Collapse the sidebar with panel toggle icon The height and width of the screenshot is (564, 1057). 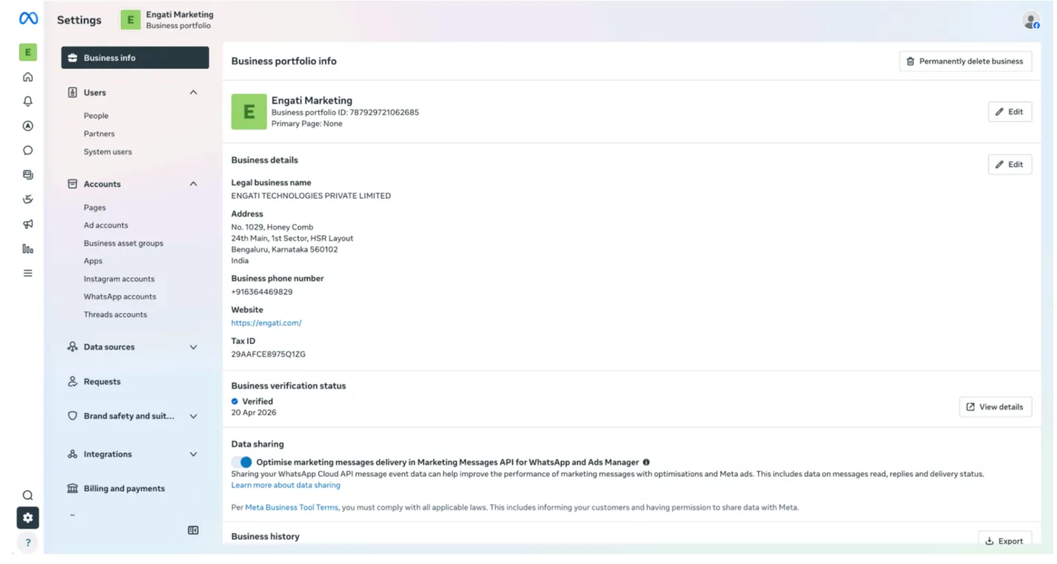pyautogui.click(x=193, y=530)
